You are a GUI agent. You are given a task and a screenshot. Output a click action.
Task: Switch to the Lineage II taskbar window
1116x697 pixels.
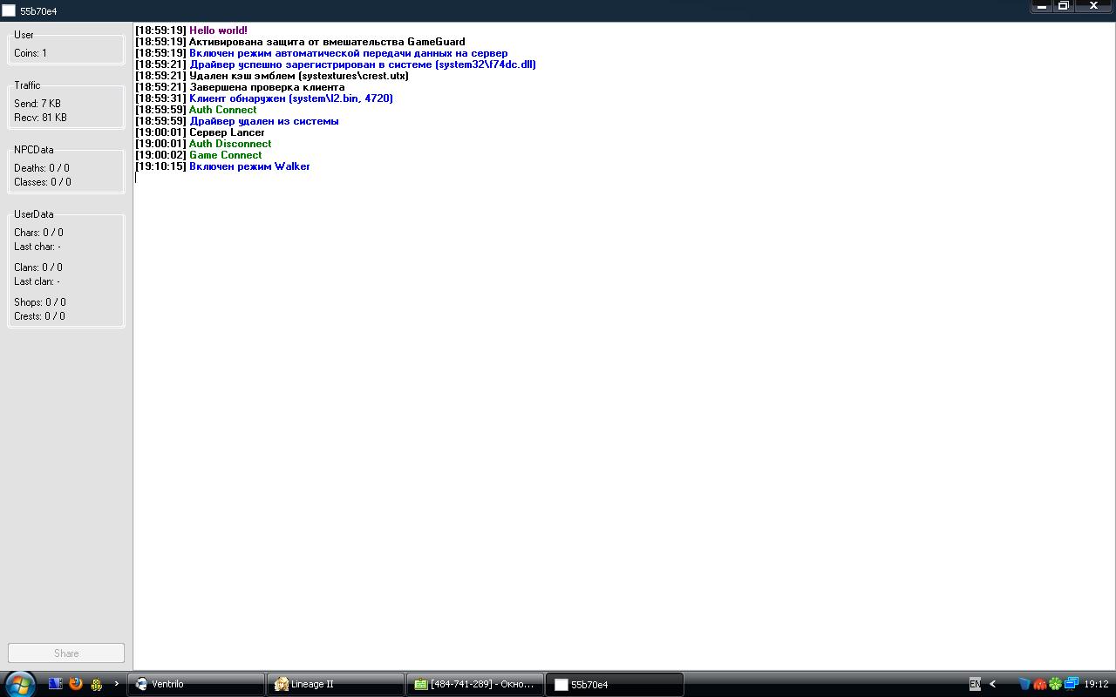(336, 684)
